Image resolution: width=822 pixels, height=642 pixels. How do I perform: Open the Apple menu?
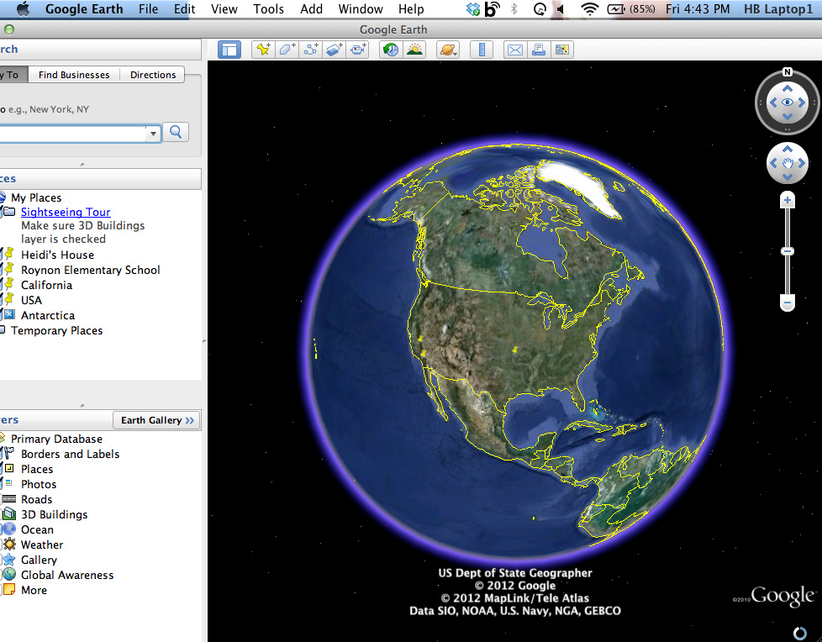pyautogui.click(x=23, y=9)
